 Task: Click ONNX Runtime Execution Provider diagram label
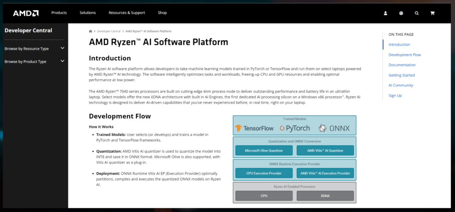(295, 164)
